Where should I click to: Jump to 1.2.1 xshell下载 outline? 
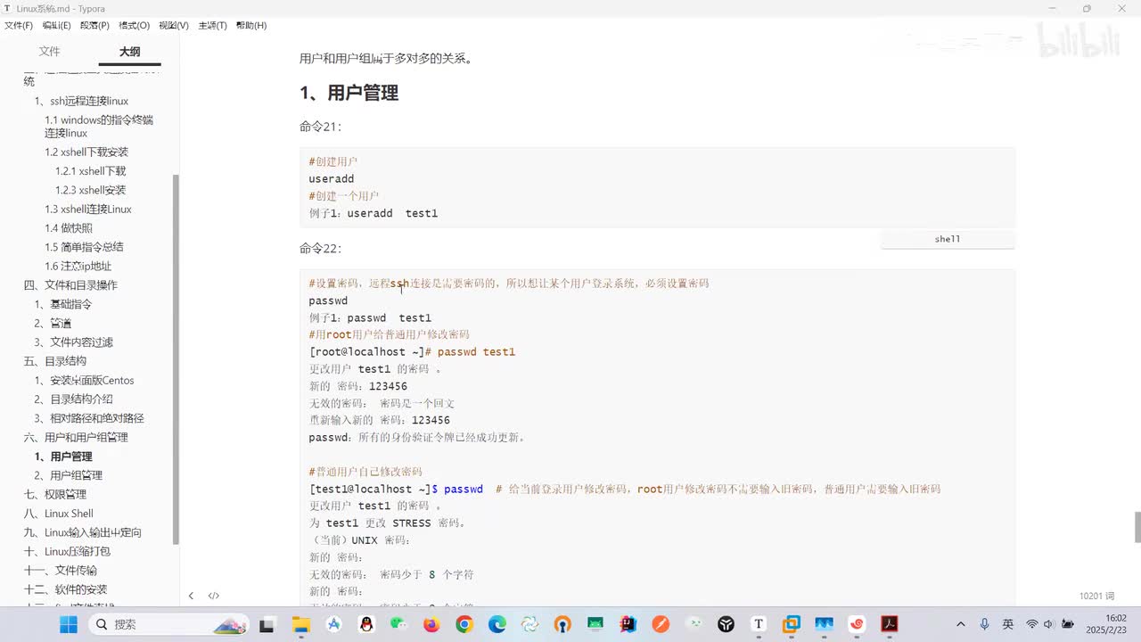point(90,171)
